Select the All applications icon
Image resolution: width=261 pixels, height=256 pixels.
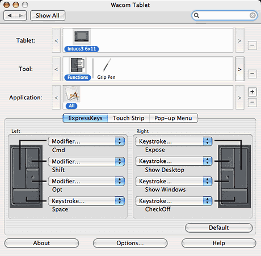(71, 94)
